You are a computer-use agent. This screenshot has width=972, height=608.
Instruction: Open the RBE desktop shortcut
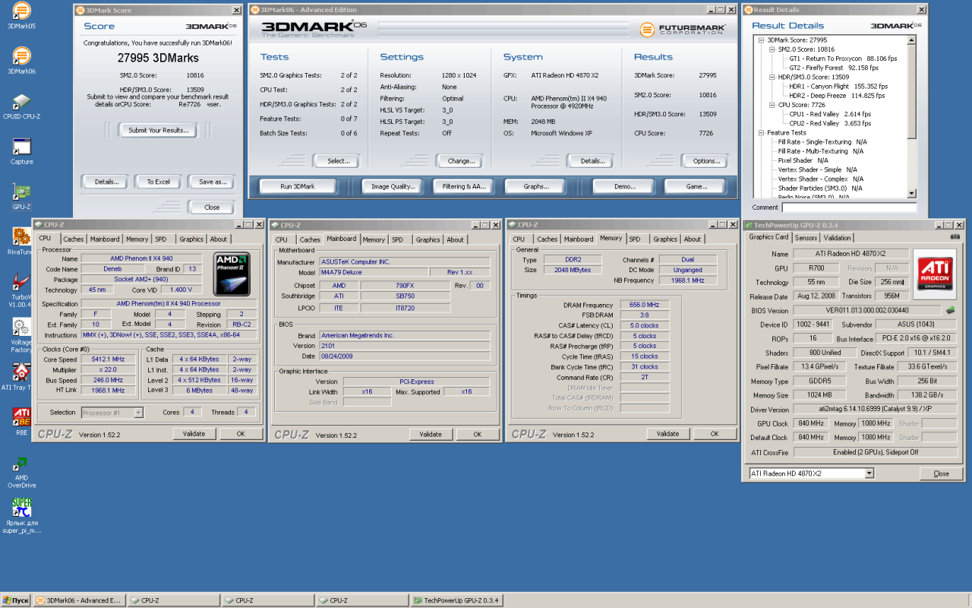pos(21,416)
